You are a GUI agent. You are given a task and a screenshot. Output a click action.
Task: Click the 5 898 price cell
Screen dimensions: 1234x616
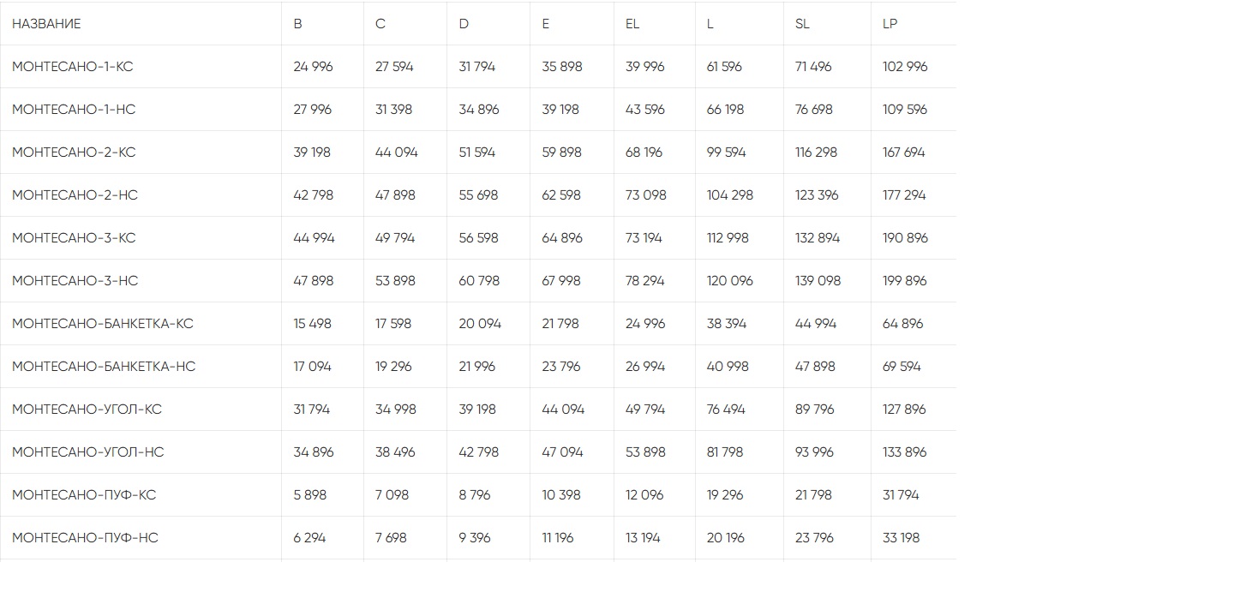point(309,495)
